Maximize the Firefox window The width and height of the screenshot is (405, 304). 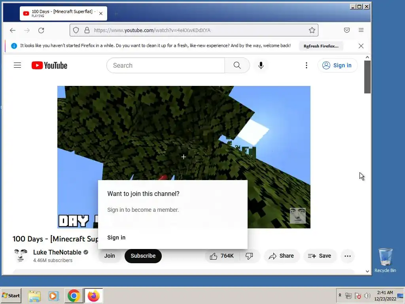click(x=359, y=7)
